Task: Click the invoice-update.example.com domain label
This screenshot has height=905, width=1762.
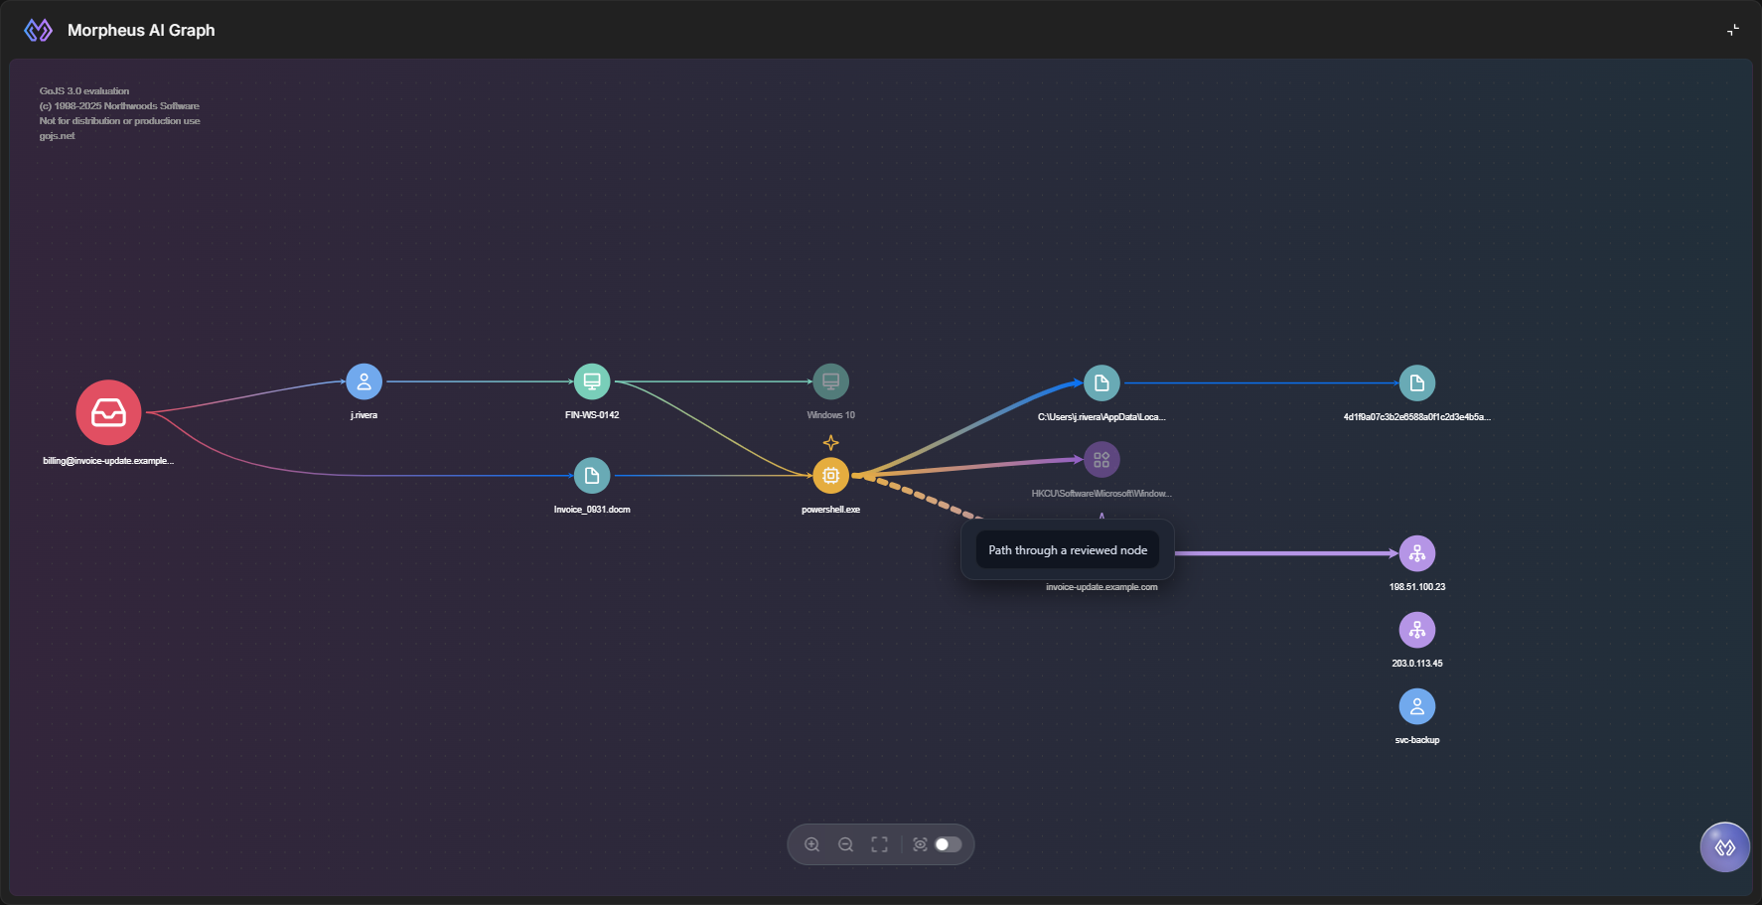Action: click(x=1101, y=587)
